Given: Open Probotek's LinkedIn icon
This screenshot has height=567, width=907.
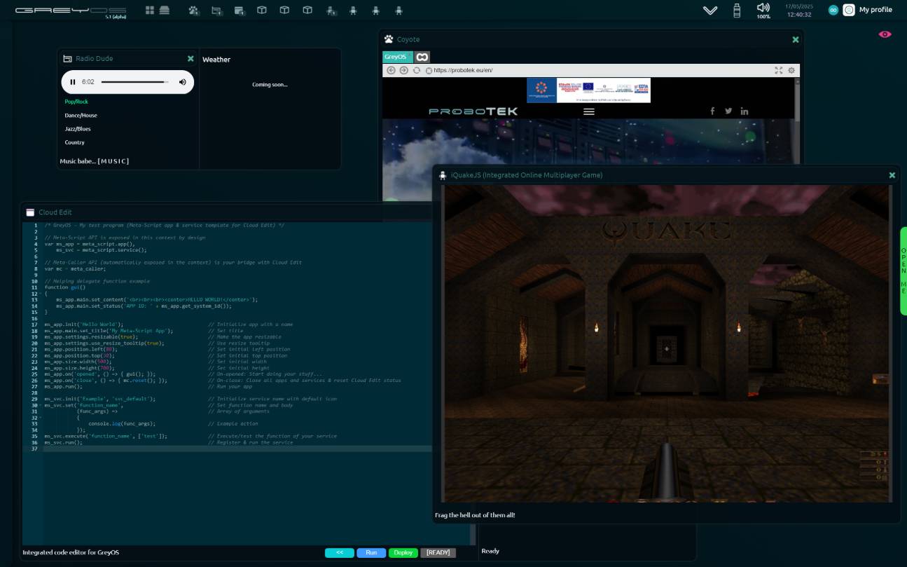Looking at the screenshot, I should pos(744,111).
